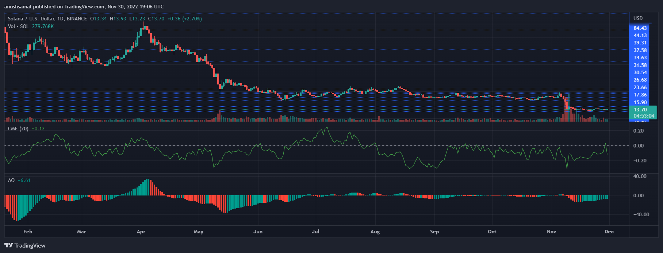Click the -40.00 value on AO scale

(641, 214)
